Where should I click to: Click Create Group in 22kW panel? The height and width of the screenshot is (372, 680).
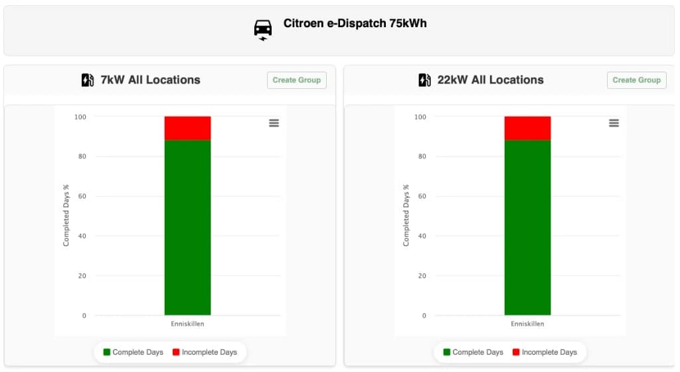click(637, 80)
